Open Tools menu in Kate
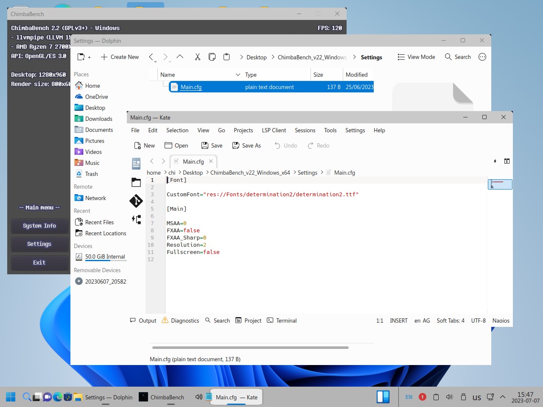The height and width of the screenshot is (407, 543). [330, 130]
